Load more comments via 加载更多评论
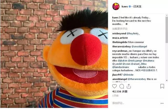The image size is (168, 109). pos(120,29)
